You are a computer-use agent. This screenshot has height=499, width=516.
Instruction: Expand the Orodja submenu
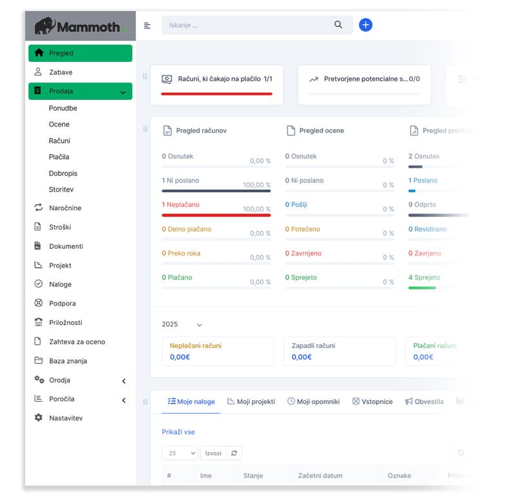point(124,381)
